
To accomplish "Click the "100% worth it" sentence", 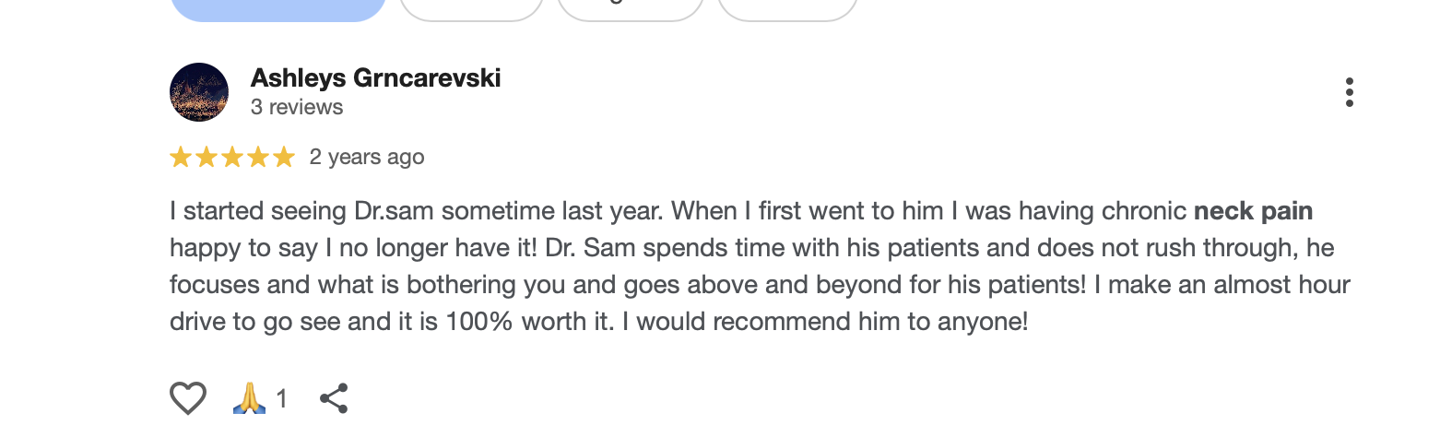I will coord(535,322).
